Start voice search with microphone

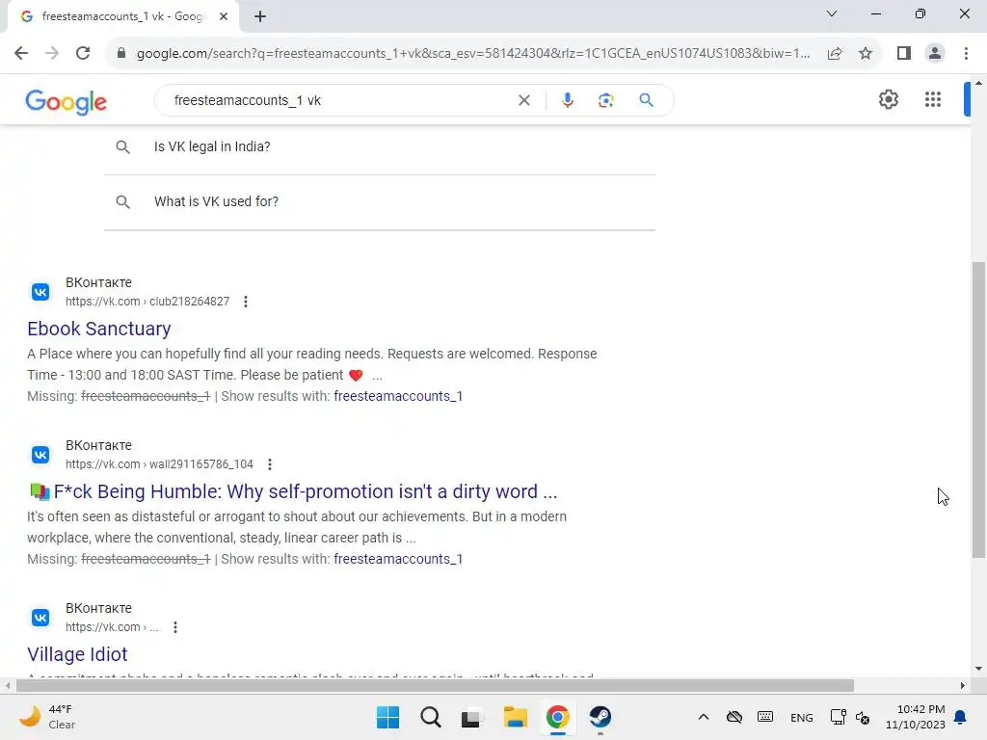(567, 100)
